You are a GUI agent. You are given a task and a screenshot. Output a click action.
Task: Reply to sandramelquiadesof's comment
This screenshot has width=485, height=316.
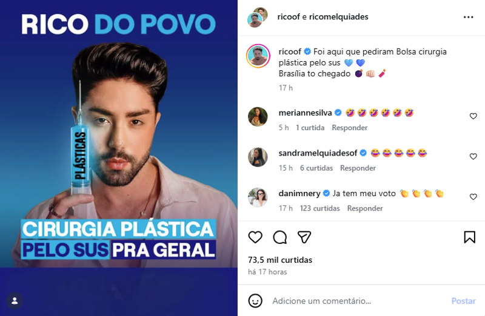click(x=358, y=168)
